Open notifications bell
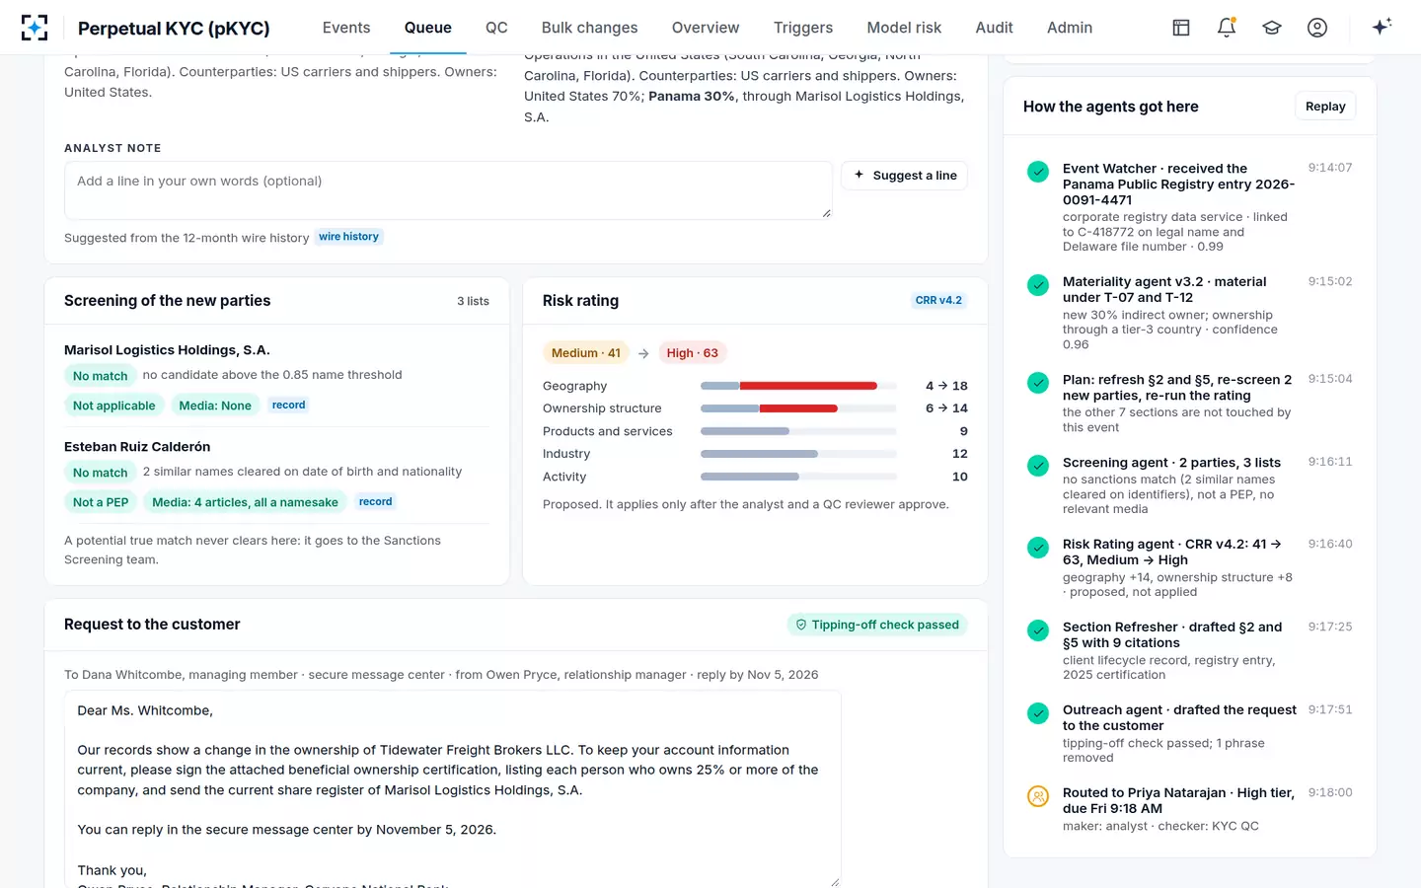The image size is (1421, 888). tap(1227, 28)
